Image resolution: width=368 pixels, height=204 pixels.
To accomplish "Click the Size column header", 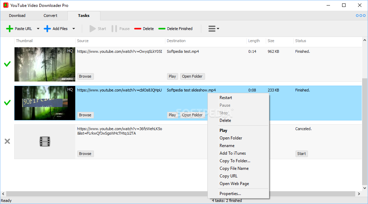I will [x=271, y=41].
